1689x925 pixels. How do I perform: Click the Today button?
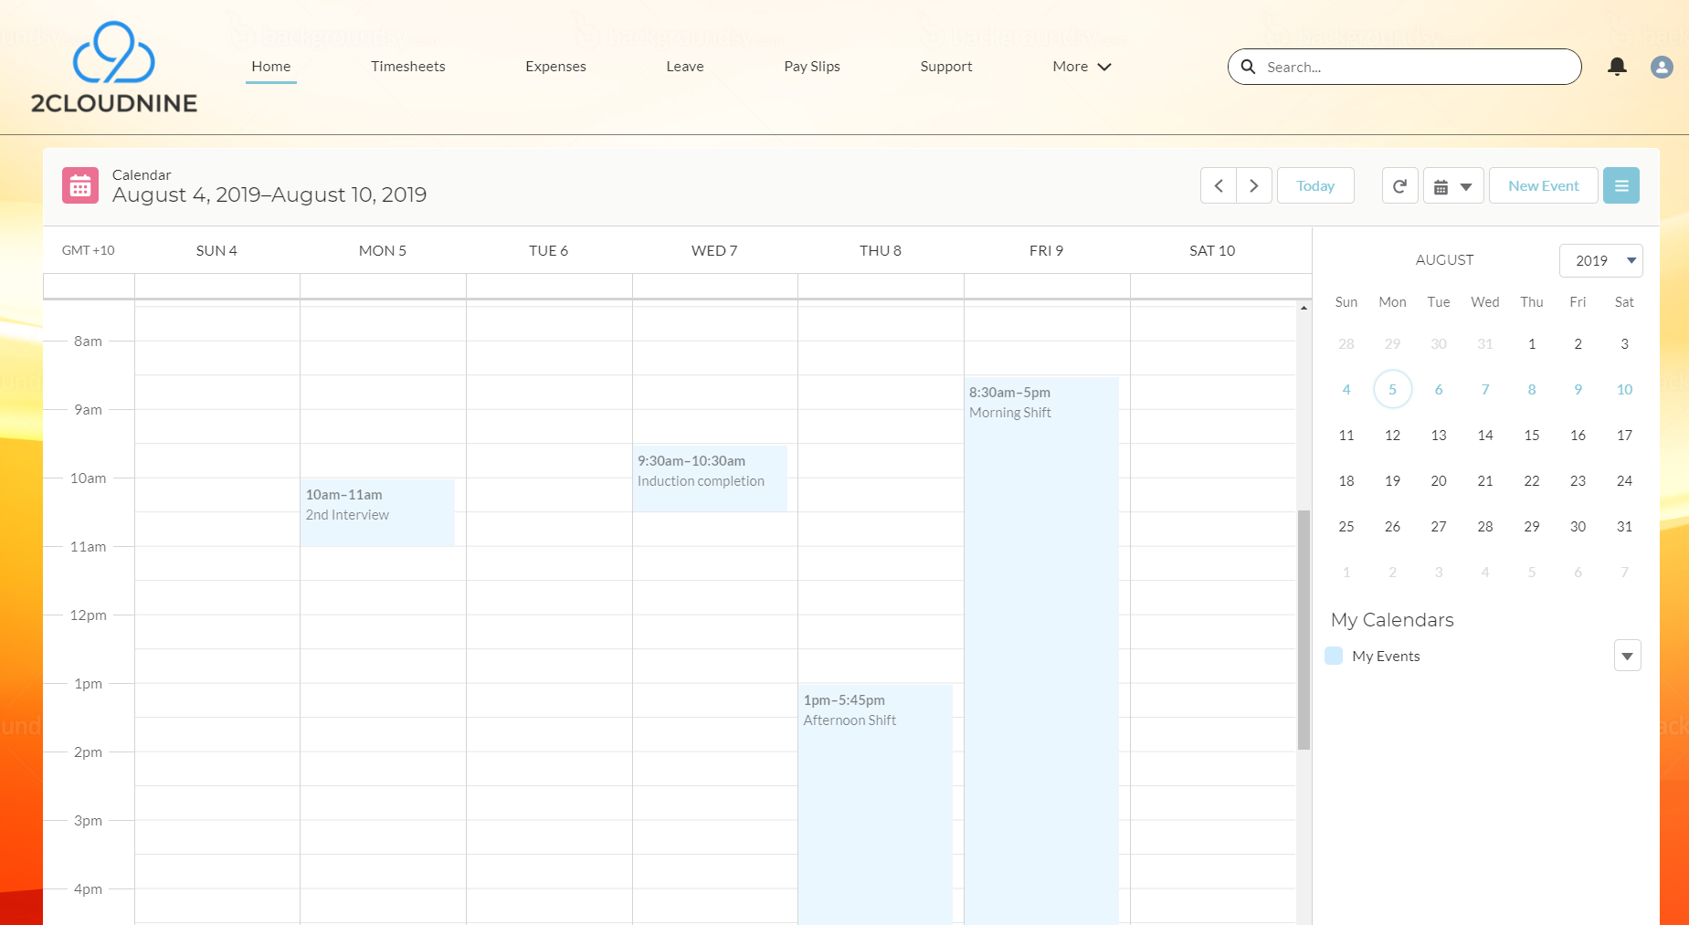coord(1315,186)
